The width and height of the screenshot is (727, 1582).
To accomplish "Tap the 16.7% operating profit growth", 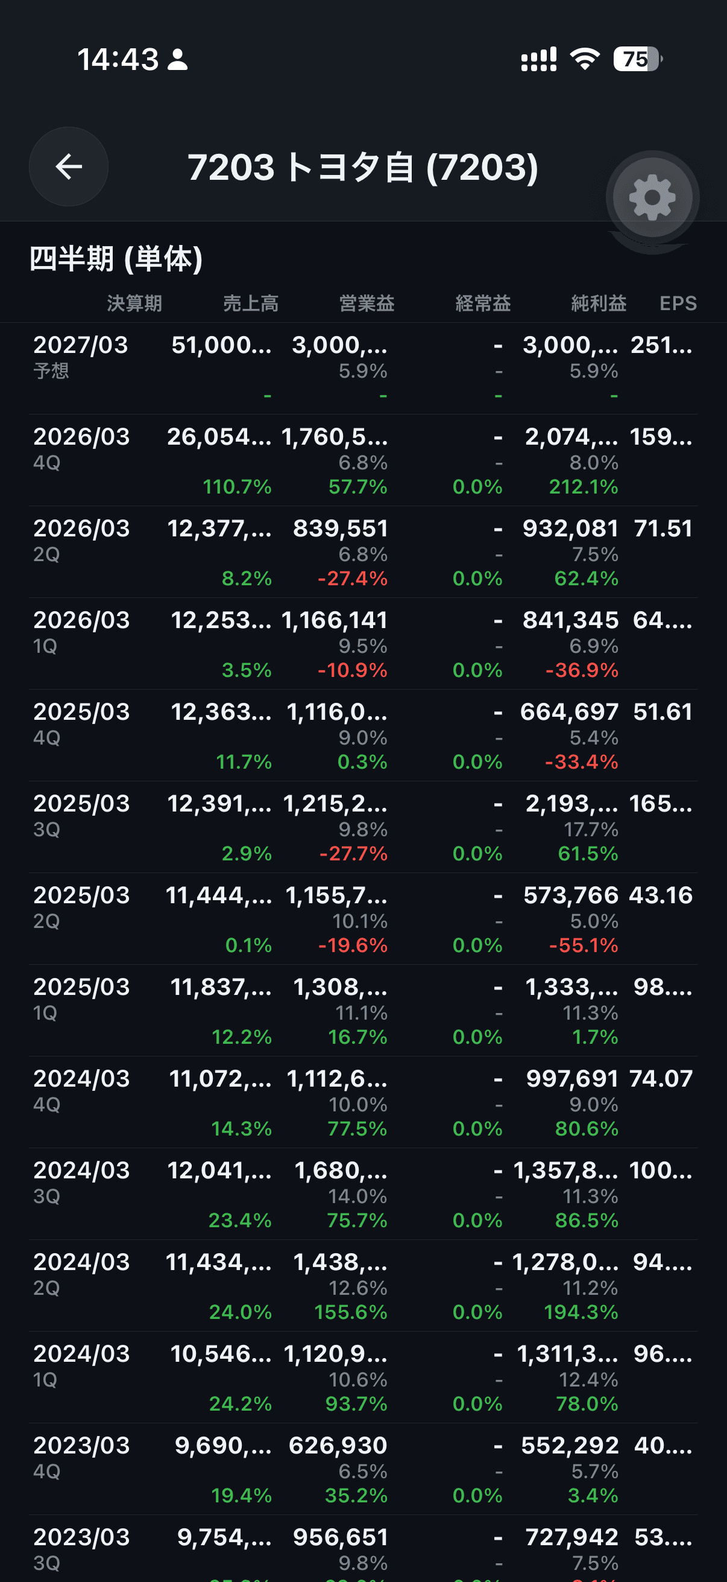I will pos(357,1037).
